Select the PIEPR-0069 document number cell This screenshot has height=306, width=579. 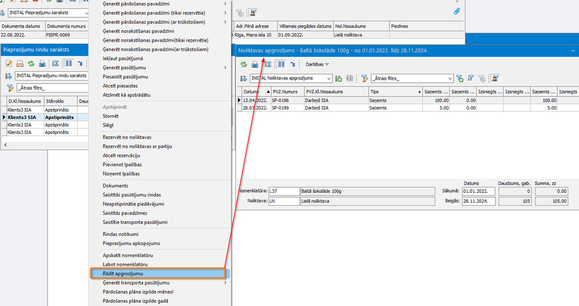coord(67,35)
